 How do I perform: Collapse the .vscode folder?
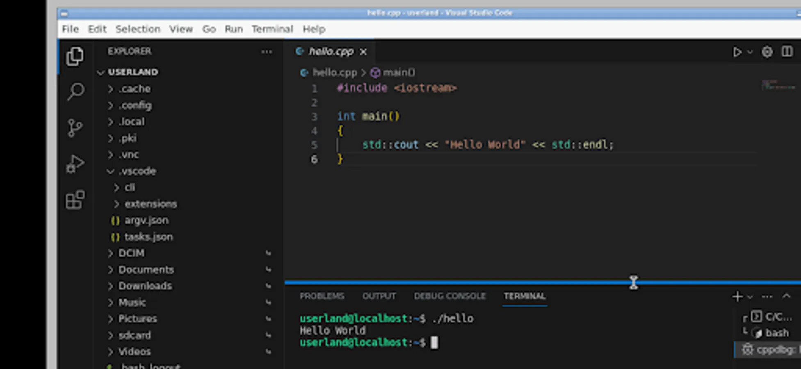(x=137, y=171)
